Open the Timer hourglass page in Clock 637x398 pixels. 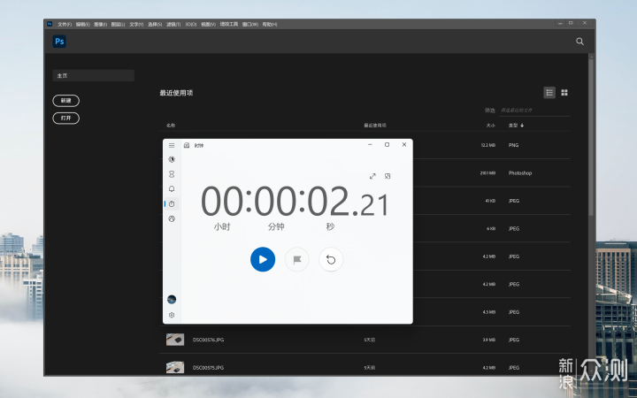click(x=172, y=174)
